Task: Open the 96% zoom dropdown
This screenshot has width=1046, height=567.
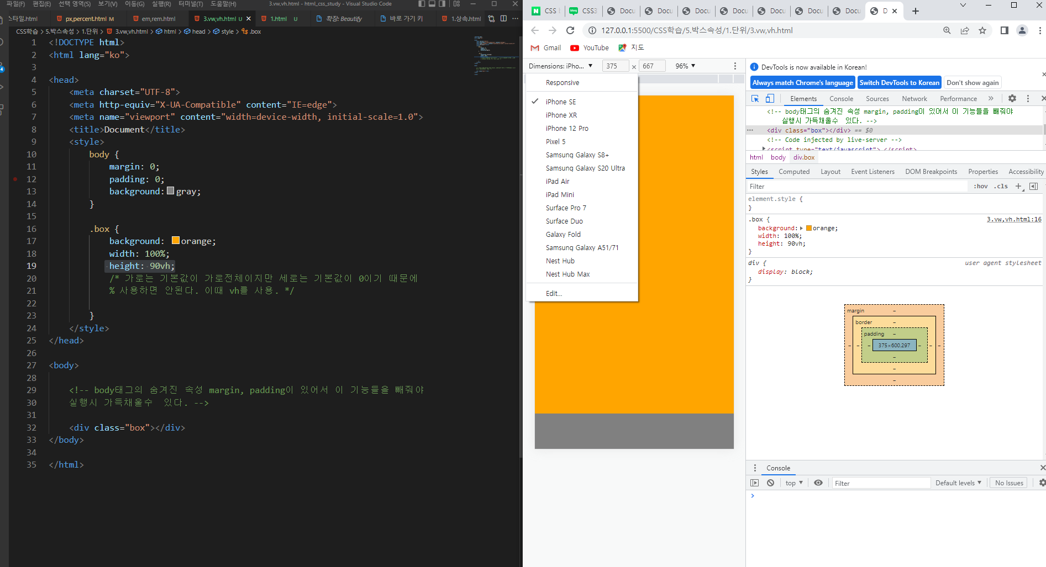Action: point(685,66)
